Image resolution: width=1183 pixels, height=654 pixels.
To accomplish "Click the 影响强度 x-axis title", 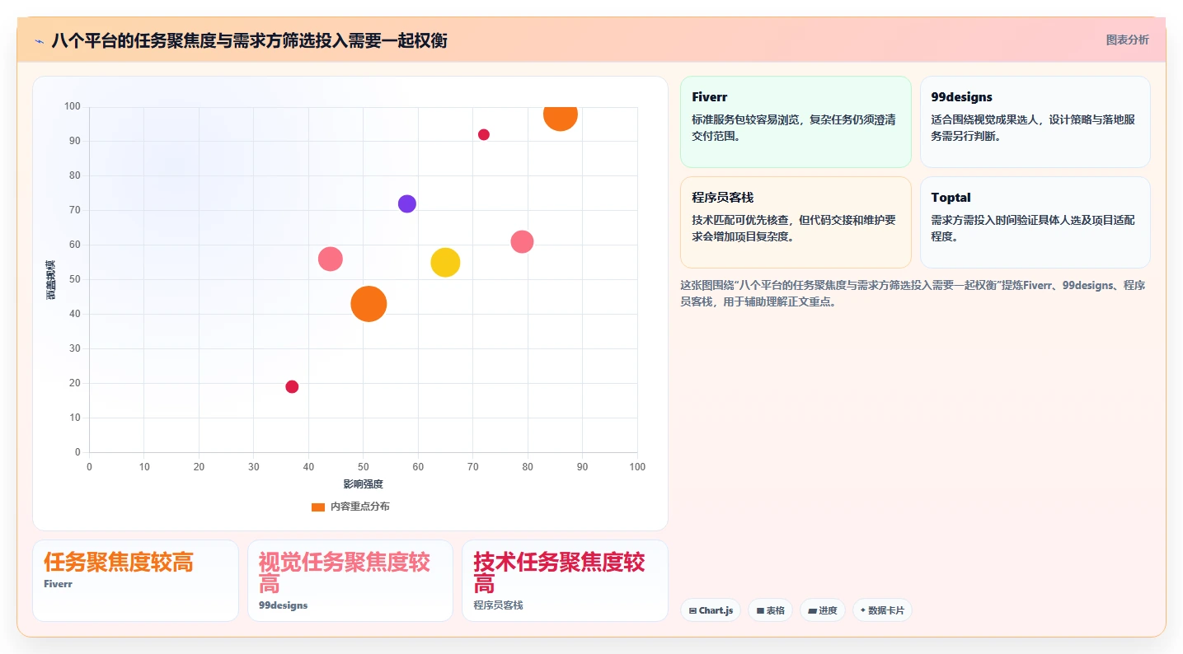I will click(x=364, y=483).
